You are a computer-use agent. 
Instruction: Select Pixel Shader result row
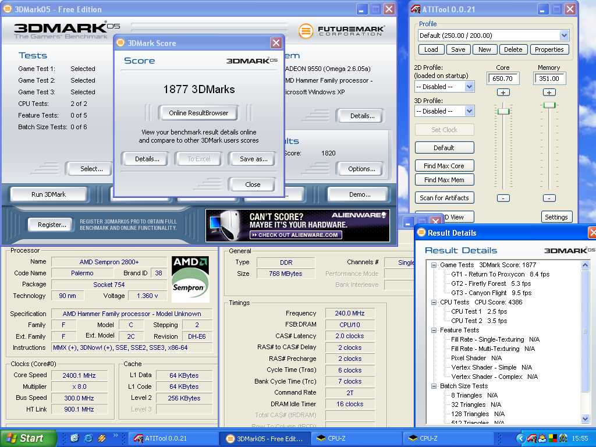(x=476, y=358)
